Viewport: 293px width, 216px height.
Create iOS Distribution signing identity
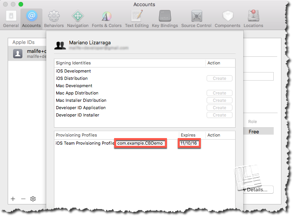pos(219,78)
